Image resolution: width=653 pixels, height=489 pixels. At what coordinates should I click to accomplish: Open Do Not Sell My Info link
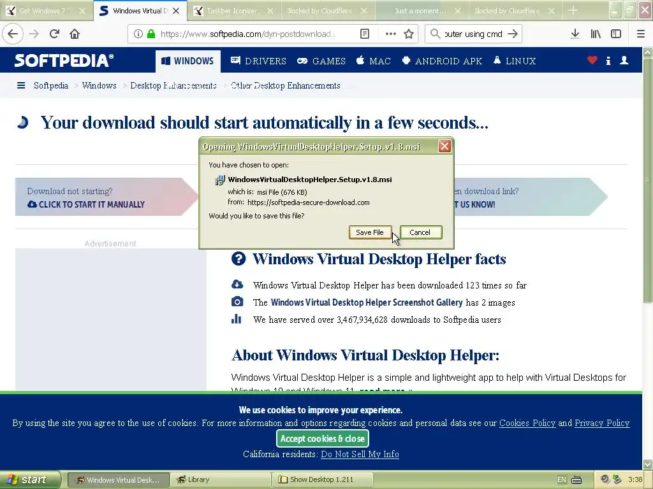[x=360, y=454]
